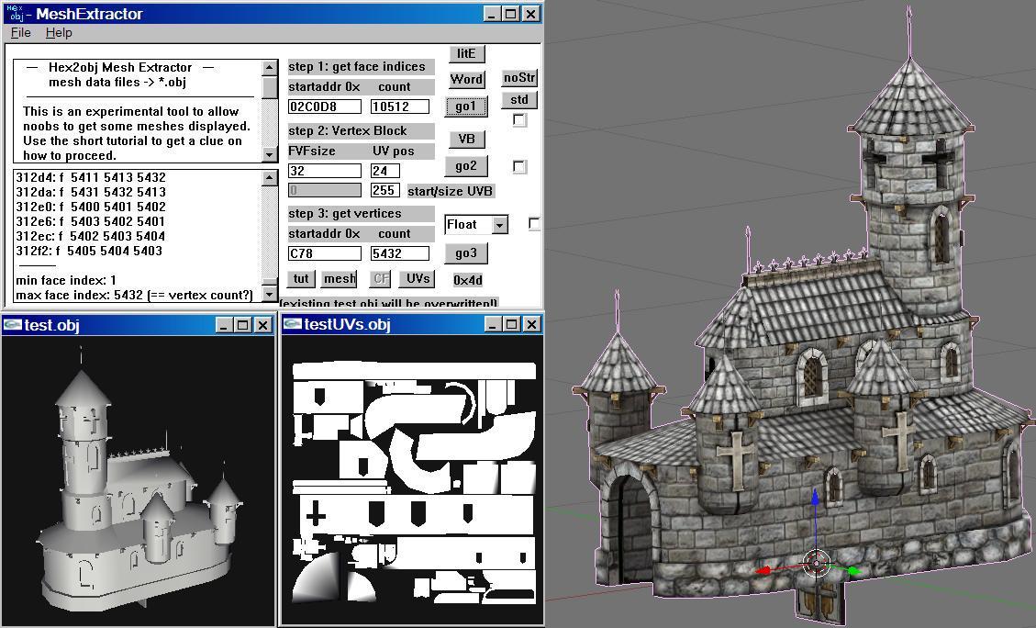1036x628 pixels.
Task: Click the 'max face index: 5432' line
Action: (x=135, y=295)
